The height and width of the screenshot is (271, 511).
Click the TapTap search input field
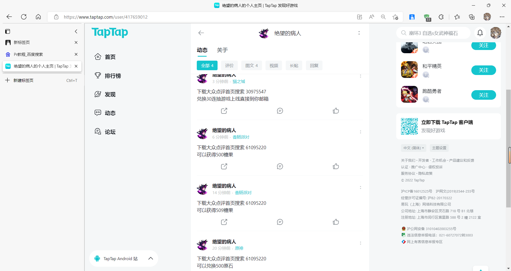pos(434,33)
